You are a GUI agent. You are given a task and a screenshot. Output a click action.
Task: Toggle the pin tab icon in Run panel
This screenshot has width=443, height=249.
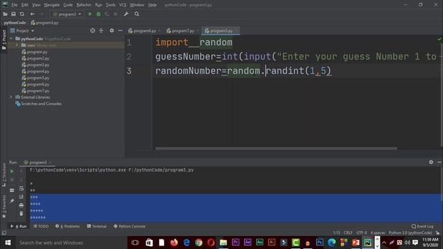(12, 201)
